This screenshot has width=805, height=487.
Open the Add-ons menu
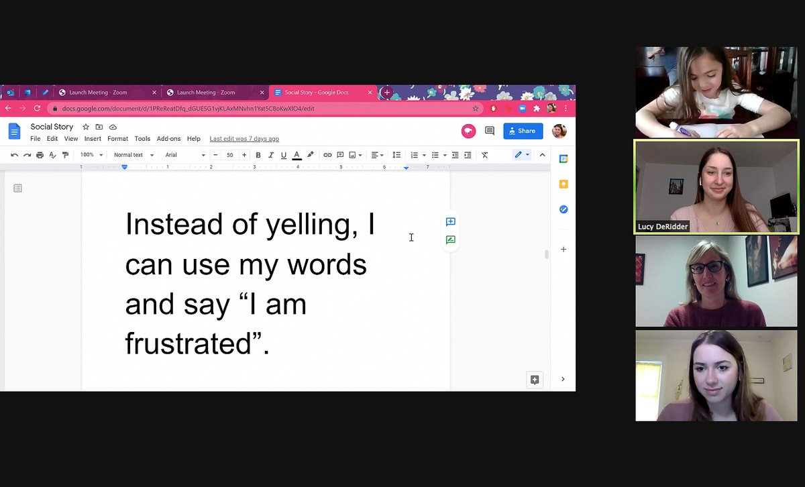click(168, 139)
